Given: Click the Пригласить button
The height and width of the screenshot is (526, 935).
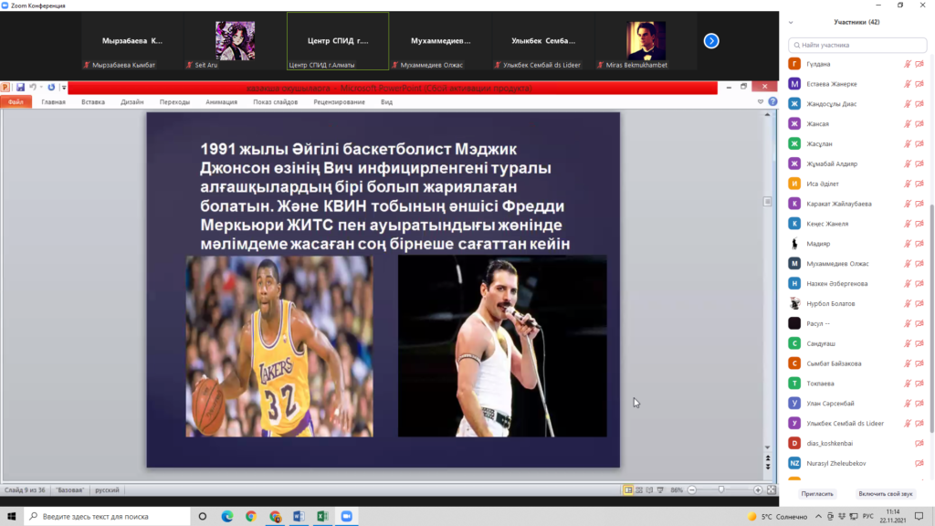Looking at the screenshot, I should click(x=817, y=493).
